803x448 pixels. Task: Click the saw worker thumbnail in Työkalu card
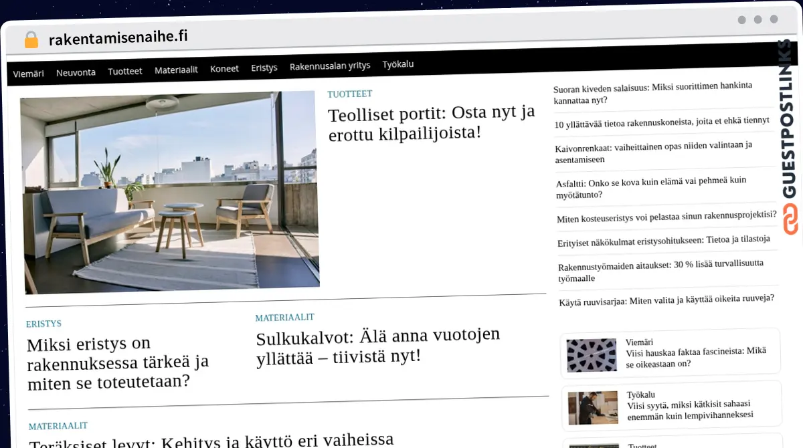tap(593, 407)
